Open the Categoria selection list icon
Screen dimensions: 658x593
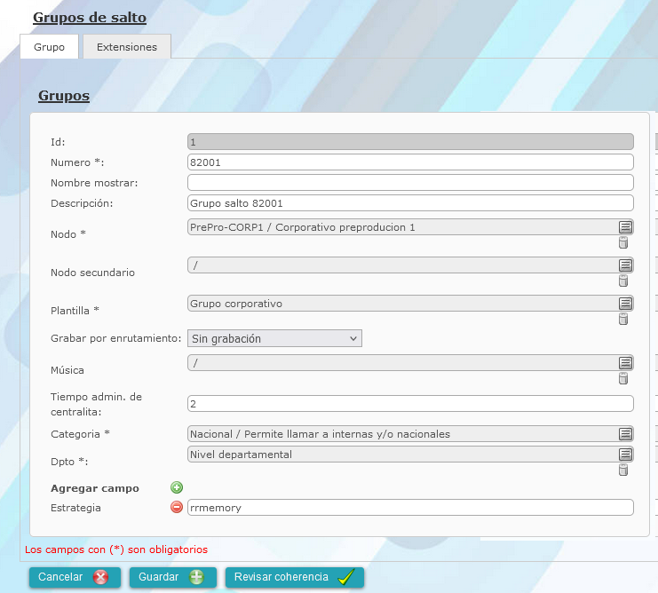tap(625, 434)
